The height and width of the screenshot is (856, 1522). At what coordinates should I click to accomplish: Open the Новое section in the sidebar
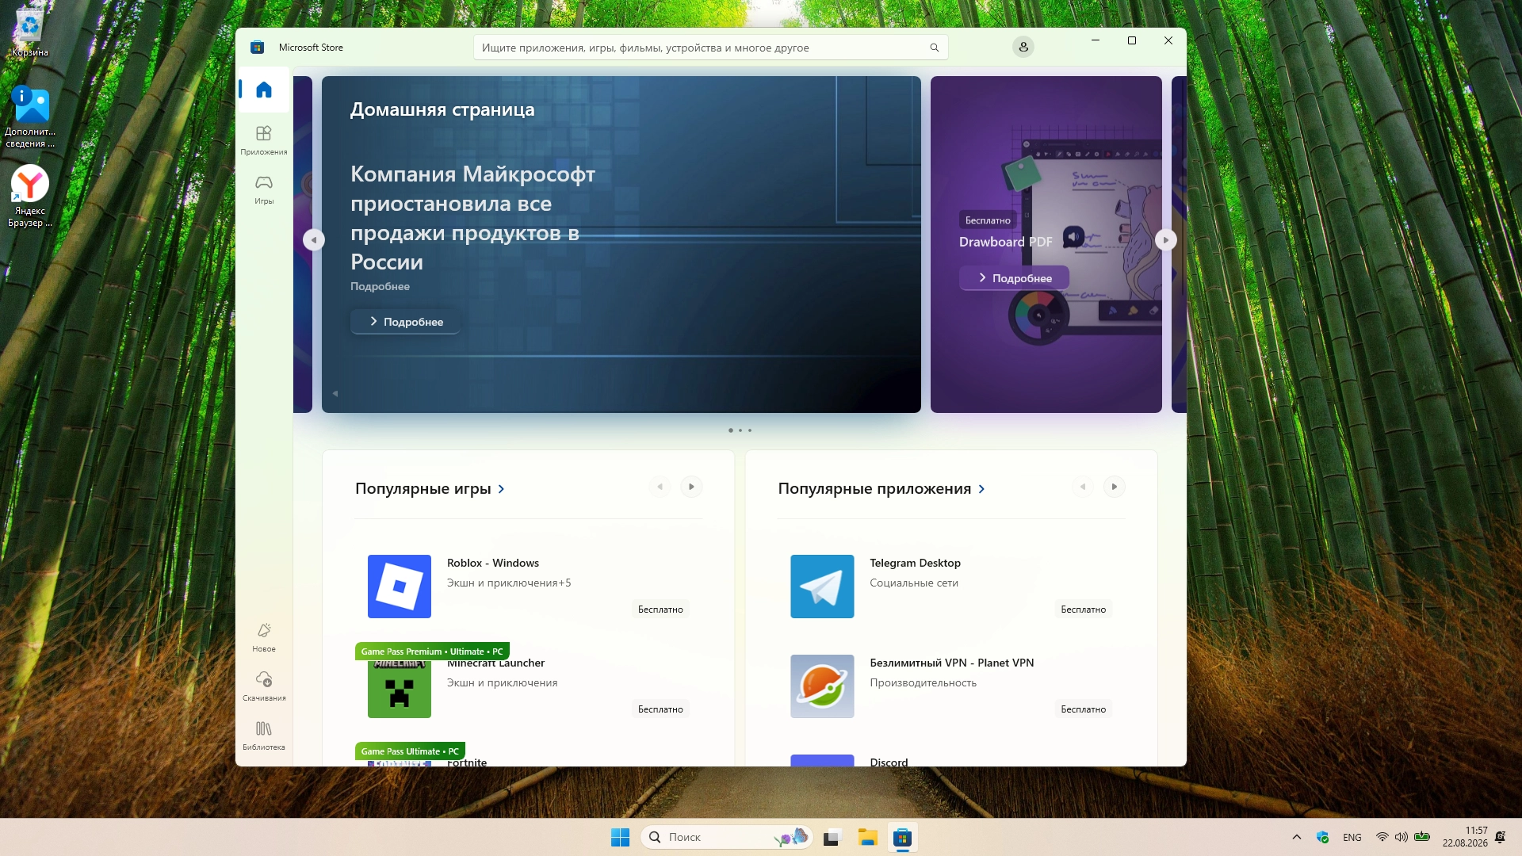(264, 636)
